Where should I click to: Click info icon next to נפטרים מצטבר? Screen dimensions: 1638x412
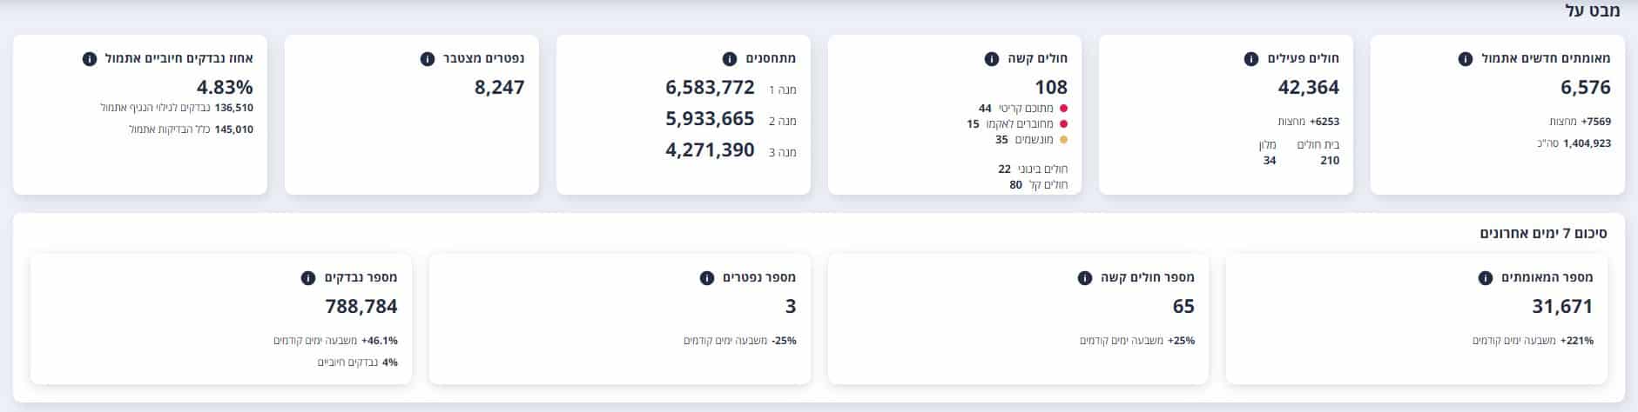pyautogui.click(x=428, y=59)
